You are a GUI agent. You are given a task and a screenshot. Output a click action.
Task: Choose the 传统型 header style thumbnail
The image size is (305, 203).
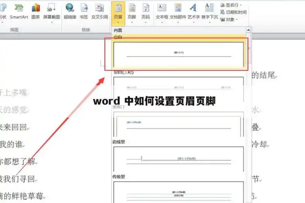[179, 192]
